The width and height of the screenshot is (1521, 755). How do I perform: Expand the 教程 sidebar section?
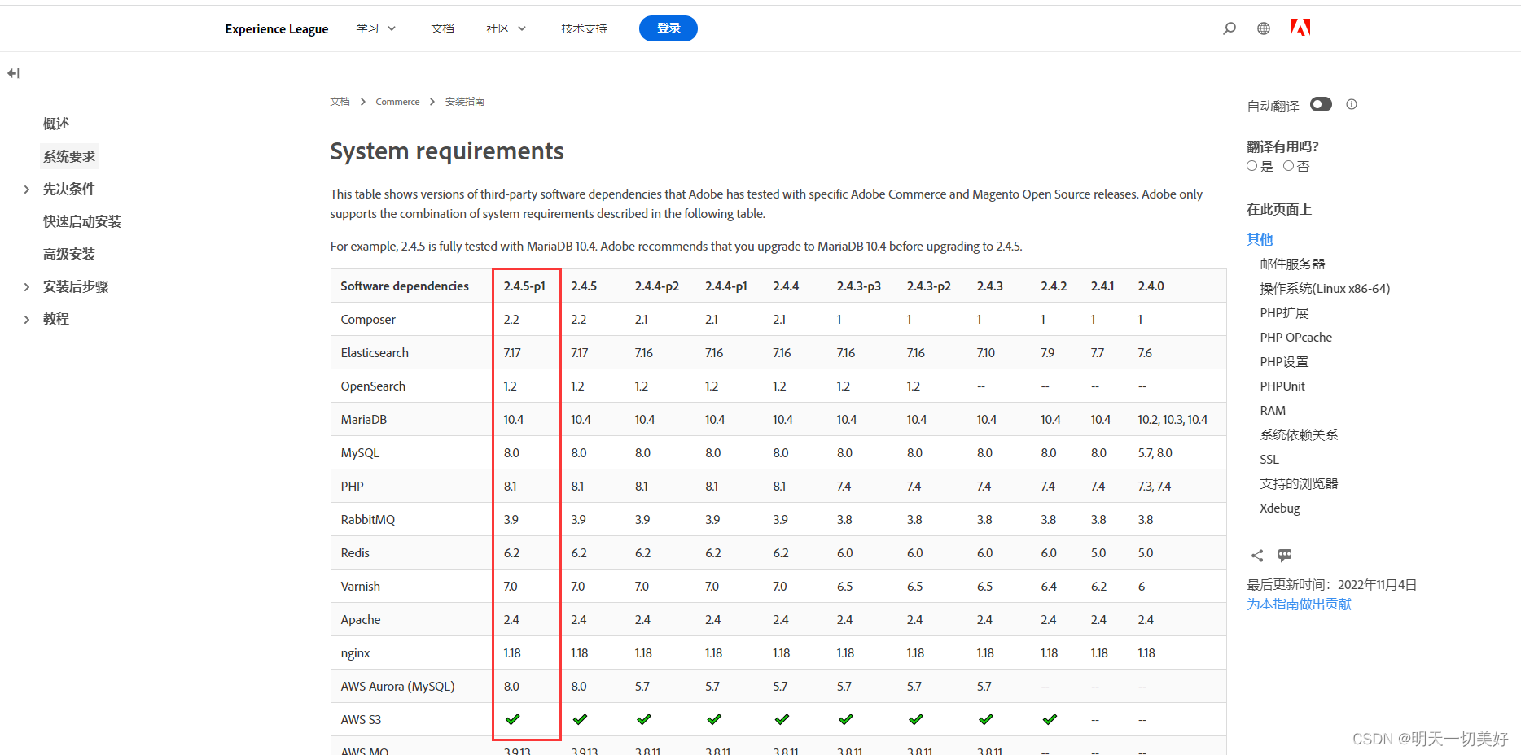(x=27, y=319)
